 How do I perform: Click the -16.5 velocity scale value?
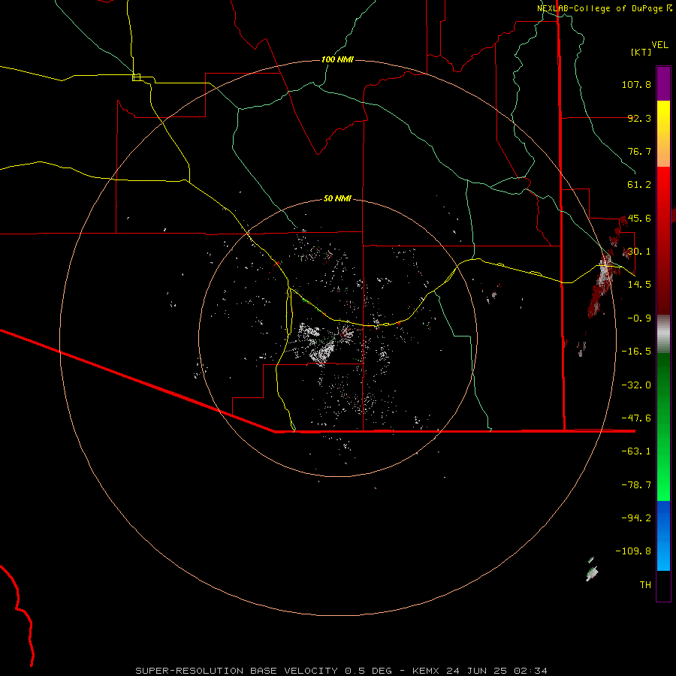pyautogui.click(x=636, y=352)
